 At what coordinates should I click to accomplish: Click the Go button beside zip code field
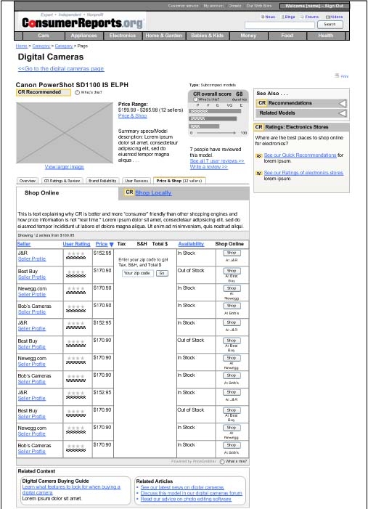(162, 273)
